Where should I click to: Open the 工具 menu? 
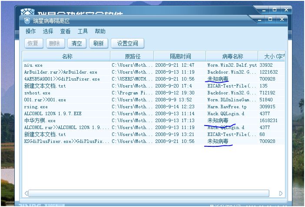[83, 31]
